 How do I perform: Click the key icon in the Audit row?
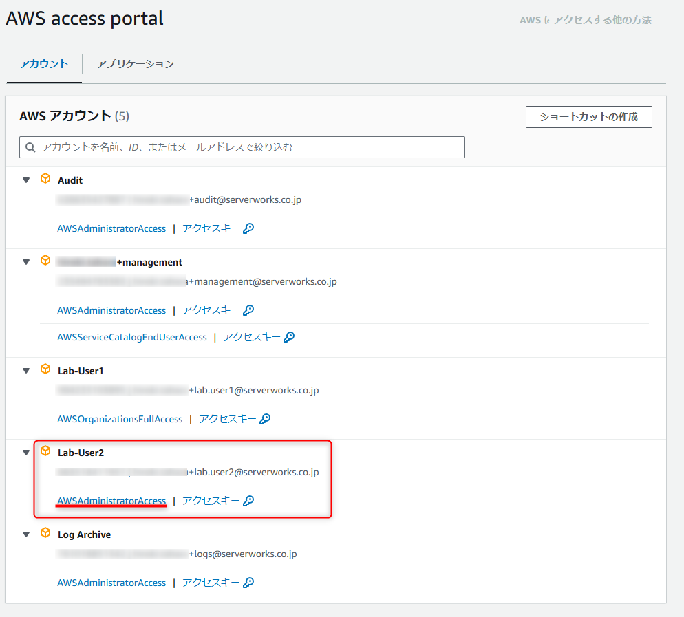point(248,228)
